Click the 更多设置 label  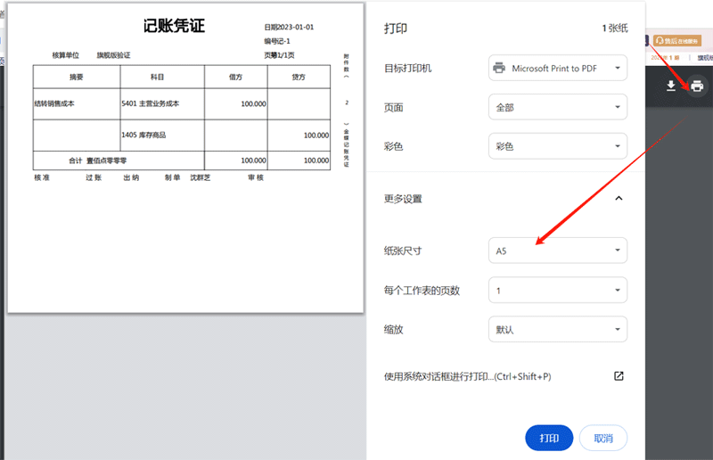coord(403,199)
